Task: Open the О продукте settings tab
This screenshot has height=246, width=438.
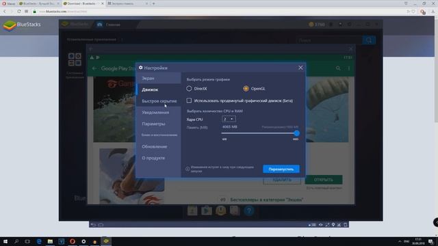Action: click(x=158, y=158)
